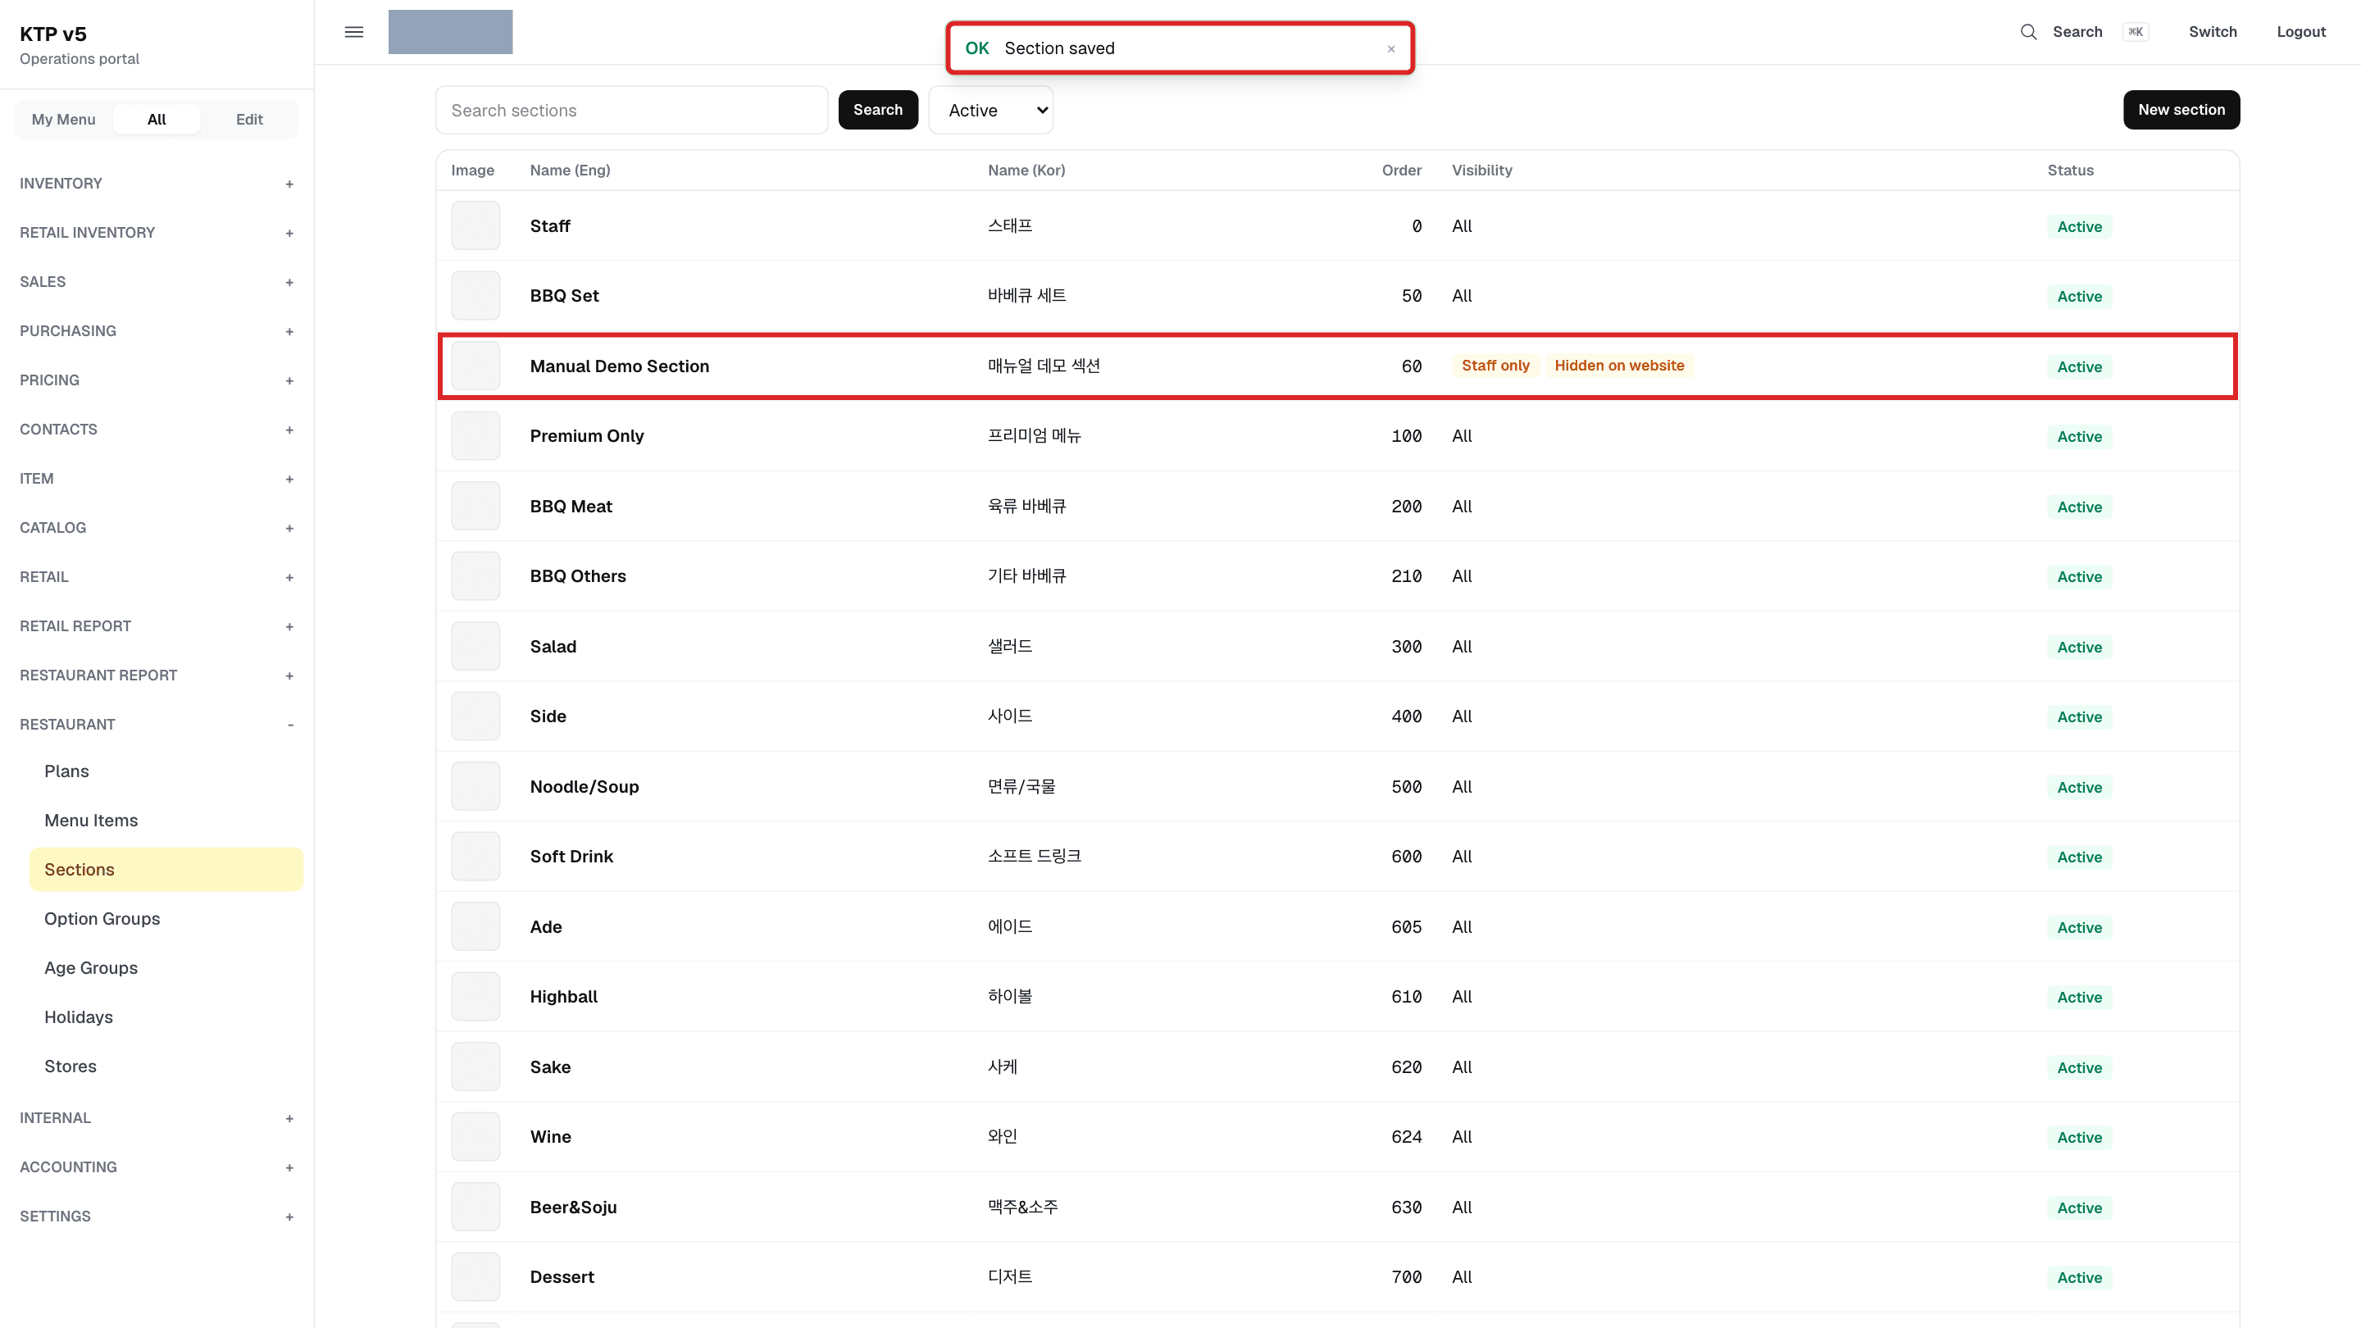Switch to the My Menu tab
The height and width of the screenshot is (1328, 2361).
pos(63,119)
